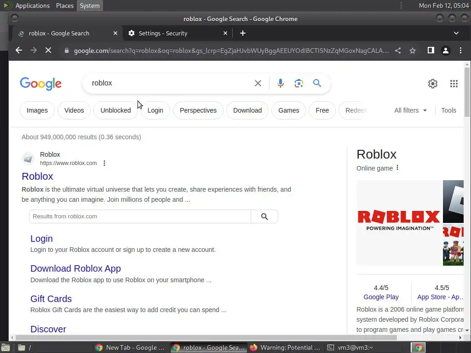This screenshot has width=471, height=353.
Task: Close the roblox - Google Search tab
Action: coord(115,33)
